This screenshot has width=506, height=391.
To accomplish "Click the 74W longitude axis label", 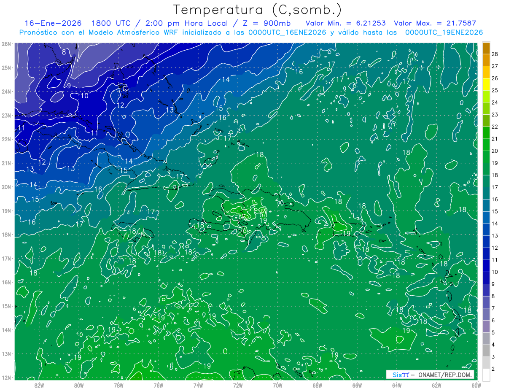I will click(198, 385).
